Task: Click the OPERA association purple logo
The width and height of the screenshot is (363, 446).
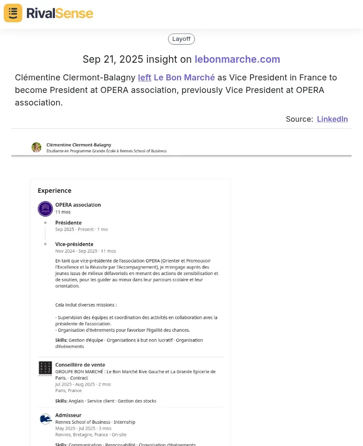Action: [45, 209]
